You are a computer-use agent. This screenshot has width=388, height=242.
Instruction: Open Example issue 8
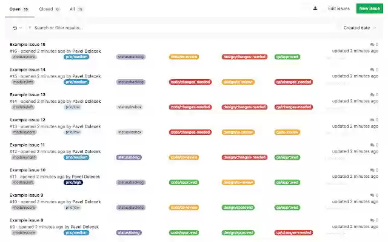27,220
